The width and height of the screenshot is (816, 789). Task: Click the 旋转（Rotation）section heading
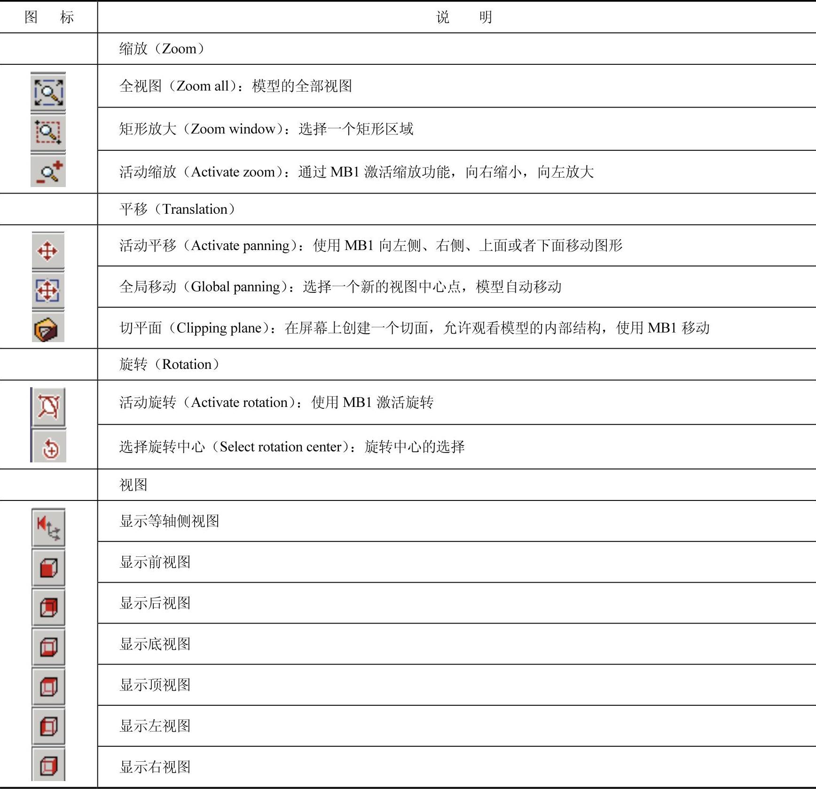tap(169, 364)
